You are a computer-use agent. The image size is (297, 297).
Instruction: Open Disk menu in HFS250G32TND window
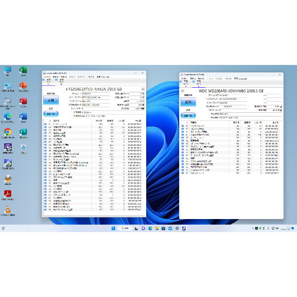pyautogui.click(x=81, y=77)
